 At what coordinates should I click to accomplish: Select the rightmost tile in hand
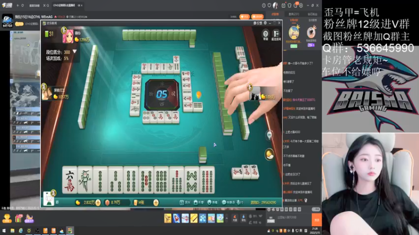(207, 180)
